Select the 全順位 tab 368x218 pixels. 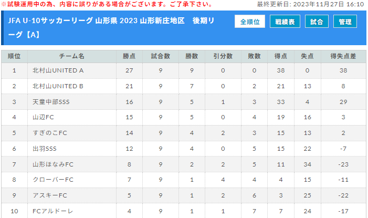250,22
